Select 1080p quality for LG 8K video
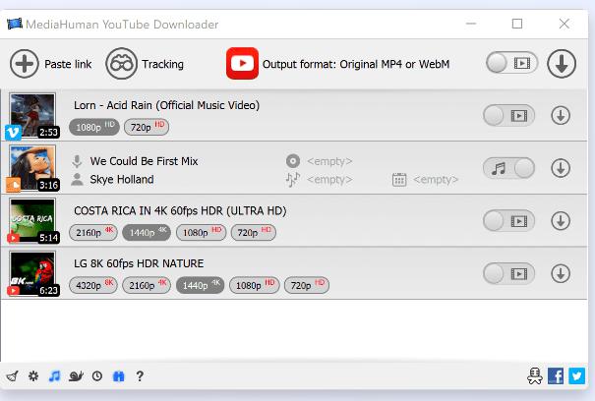 pos(255,285)
